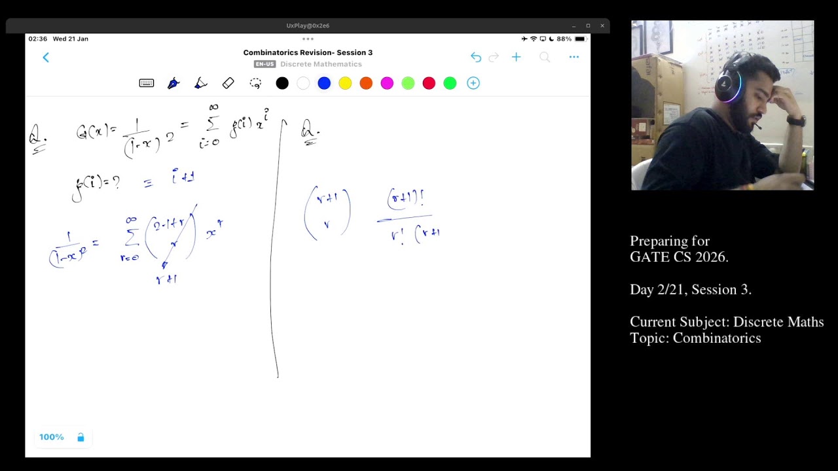Minimize the UxPlay window
Screen dimensions: 838x471
click(574, 26)
